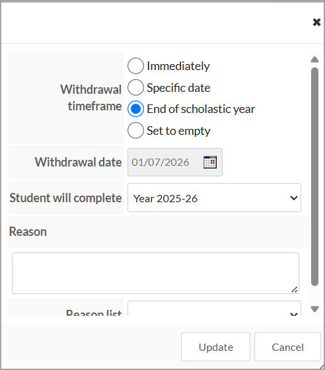
Task: Click the dialog's bottom-right resize handle
Action: pyautogui.click(x=321, y=366)
